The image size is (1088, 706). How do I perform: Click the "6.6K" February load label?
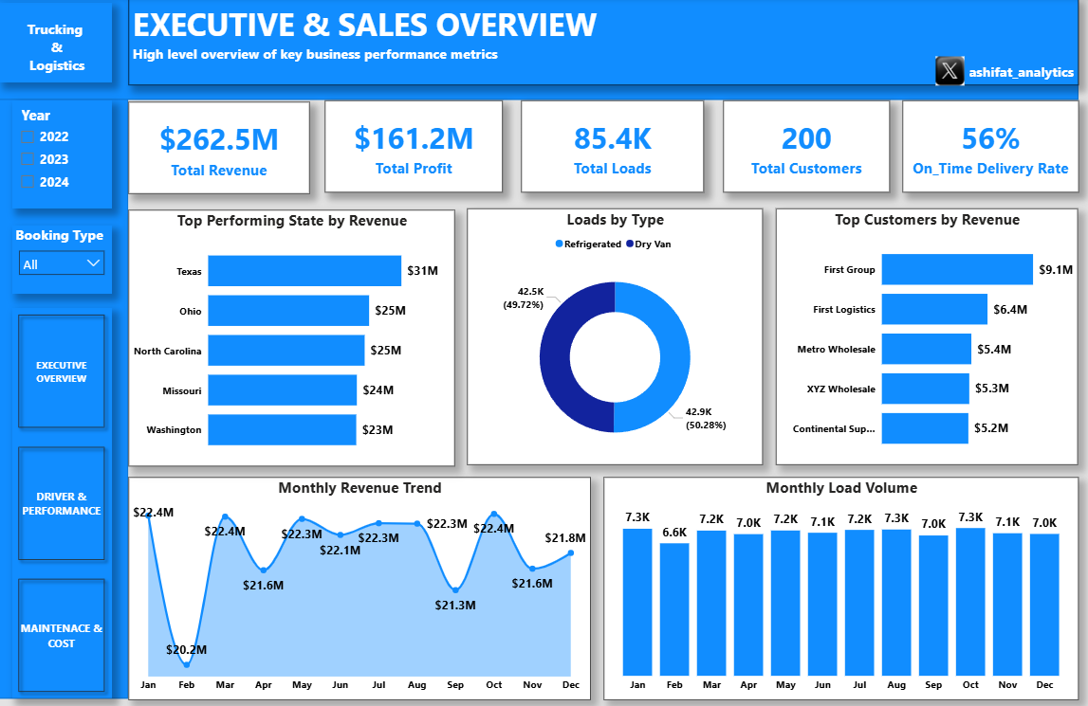click(674, 532)
